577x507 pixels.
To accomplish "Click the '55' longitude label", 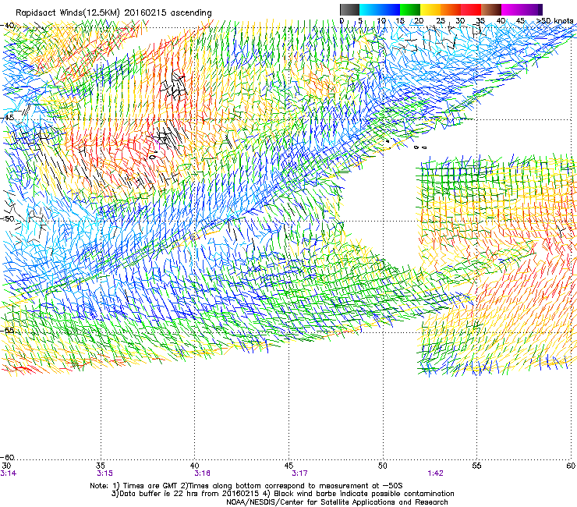I will (476, 466).
